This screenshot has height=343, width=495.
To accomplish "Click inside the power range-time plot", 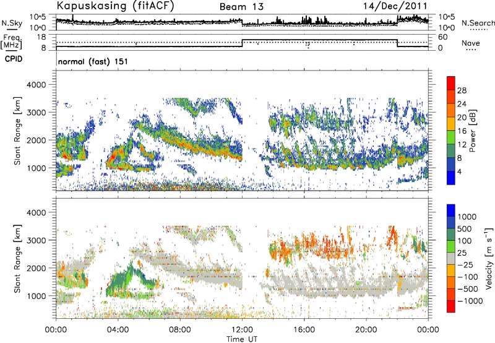I will (242, 130).
